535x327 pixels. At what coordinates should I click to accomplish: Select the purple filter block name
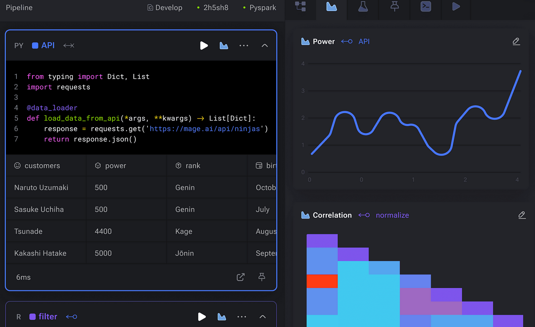(48, 316)
